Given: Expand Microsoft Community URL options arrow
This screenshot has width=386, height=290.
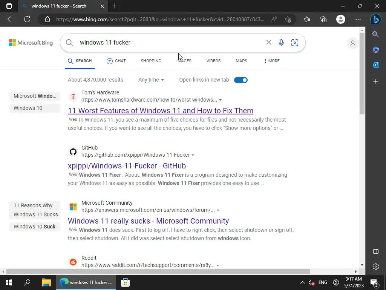Looking at the screenshot, I should pos(218,210).
